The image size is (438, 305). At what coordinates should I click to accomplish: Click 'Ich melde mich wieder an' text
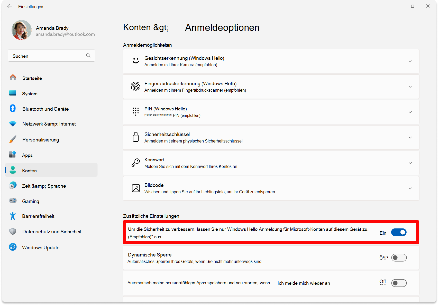point(304,283)
